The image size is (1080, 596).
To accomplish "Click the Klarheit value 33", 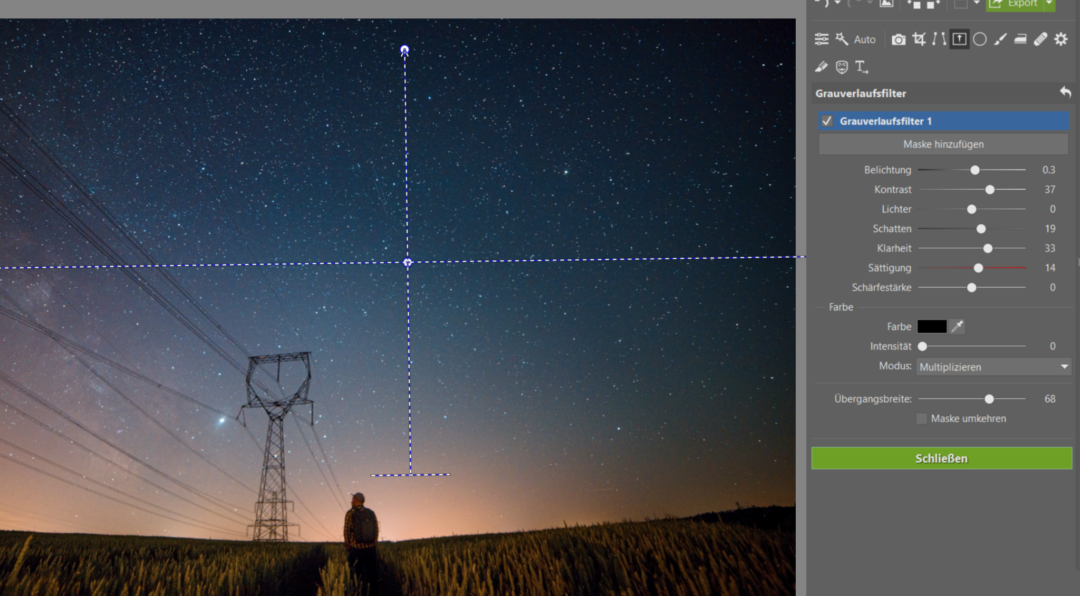I will pos(1050,248).
